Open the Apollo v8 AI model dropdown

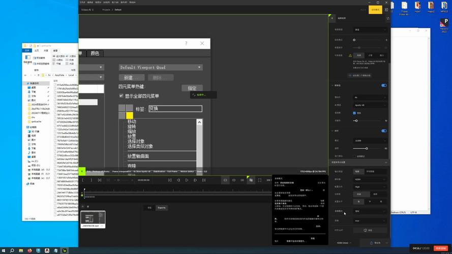pos(370,105)
